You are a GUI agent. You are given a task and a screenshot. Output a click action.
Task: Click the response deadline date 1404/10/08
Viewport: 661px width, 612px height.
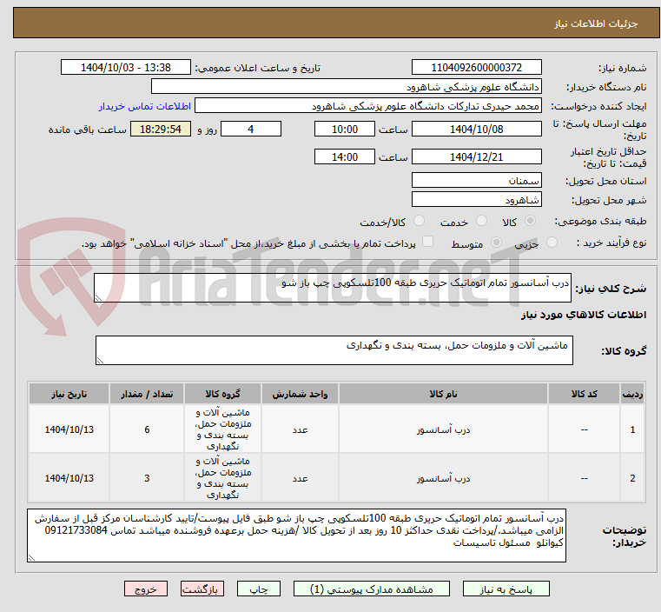(476, 129)
